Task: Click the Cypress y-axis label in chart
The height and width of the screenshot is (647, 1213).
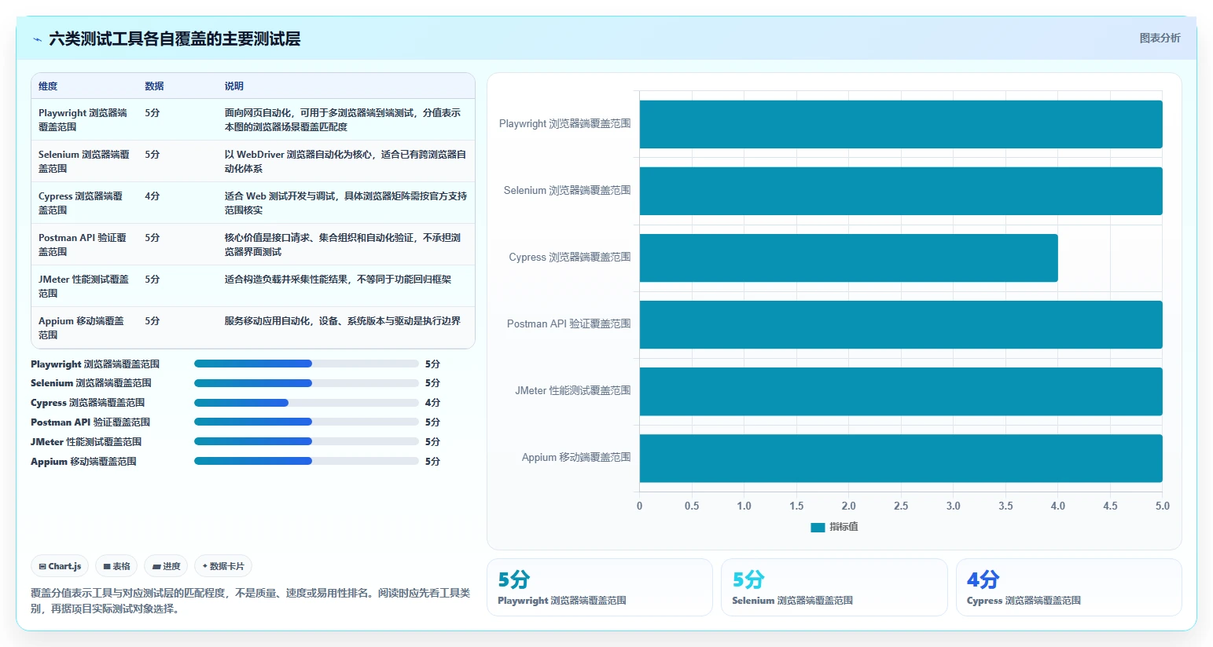Action: click(x=570, y=257)
